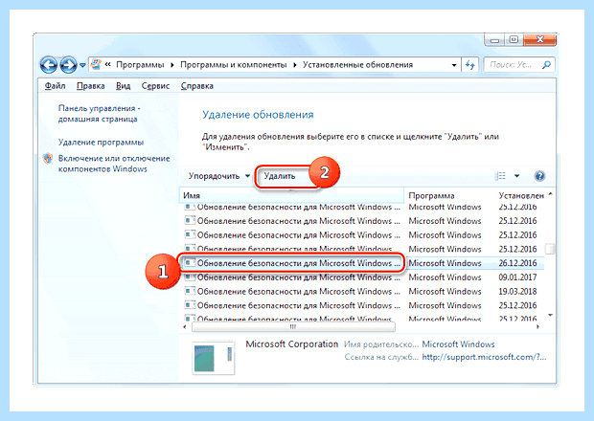Open Включение или отключение компонентов Windows

pyautogui.click(x=114, y=164)
